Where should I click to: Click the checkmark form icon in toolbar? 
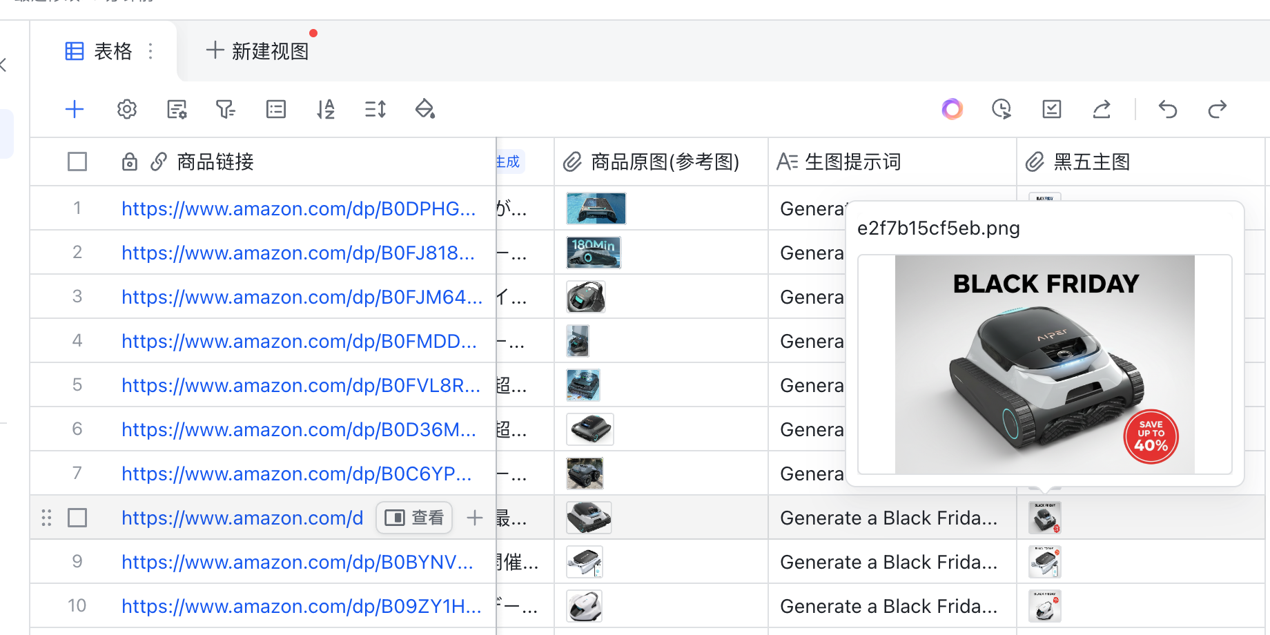tap(1052, 109)
